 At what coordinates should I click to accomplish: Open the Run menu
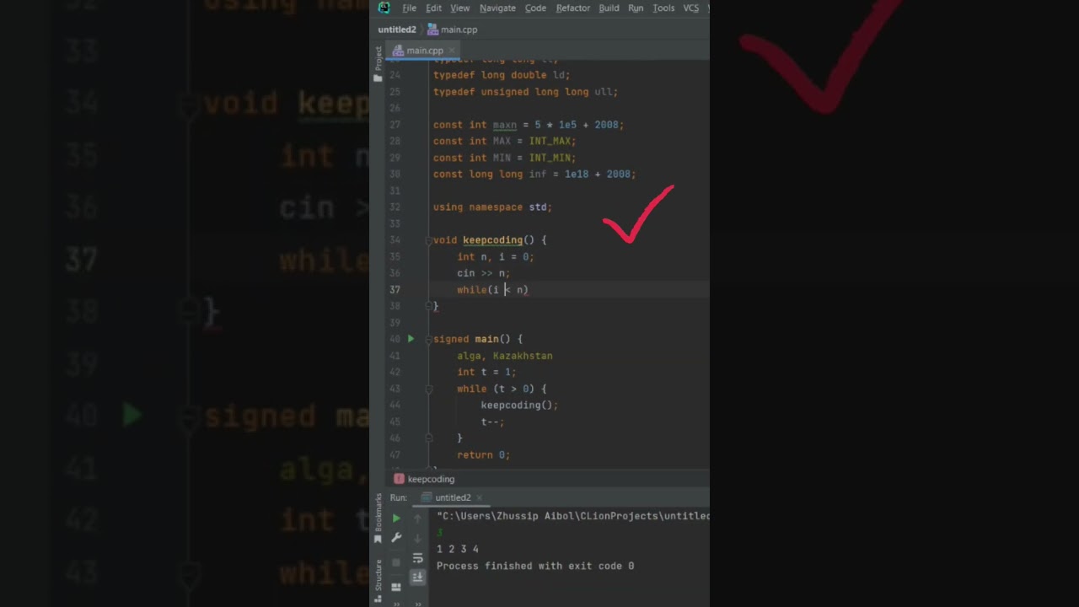click(636, 8)
